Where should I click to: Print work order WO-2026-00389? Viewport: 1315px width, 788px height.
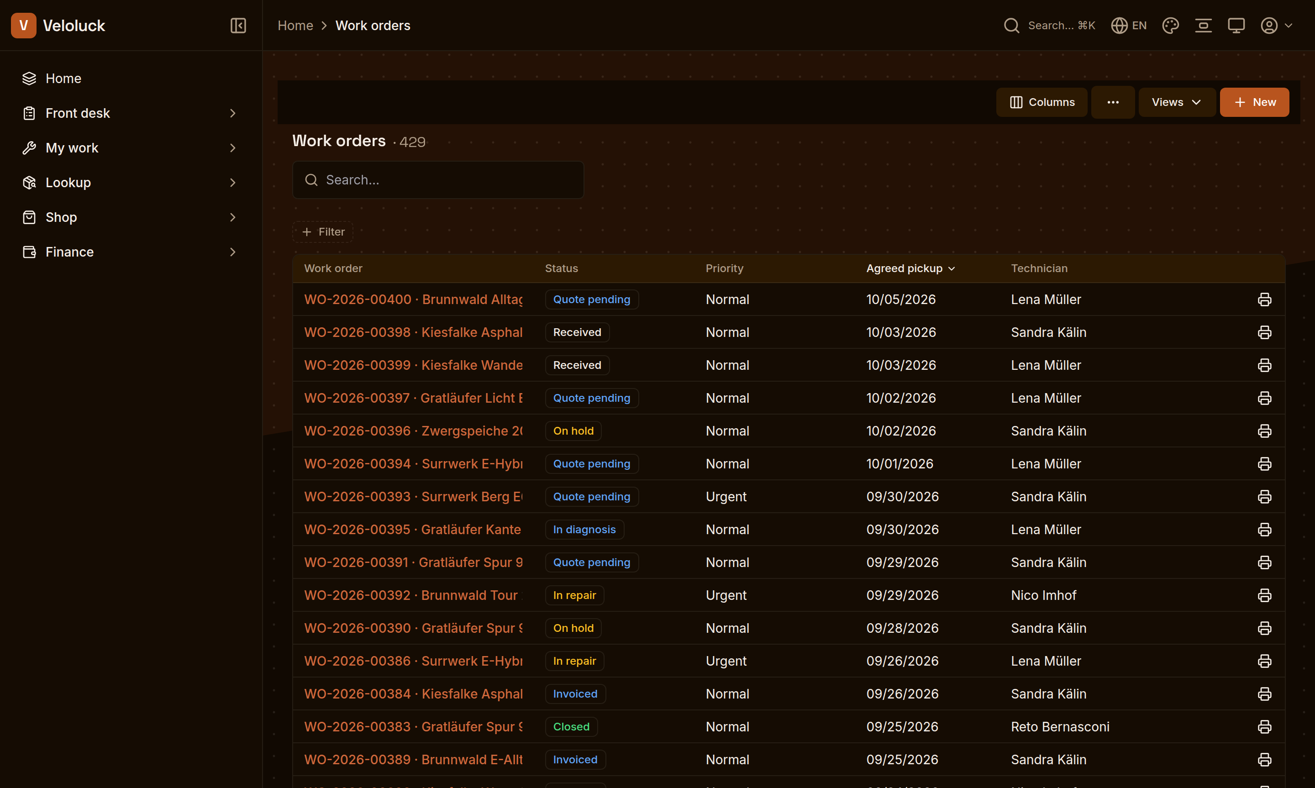click(x=1264, y=759)
